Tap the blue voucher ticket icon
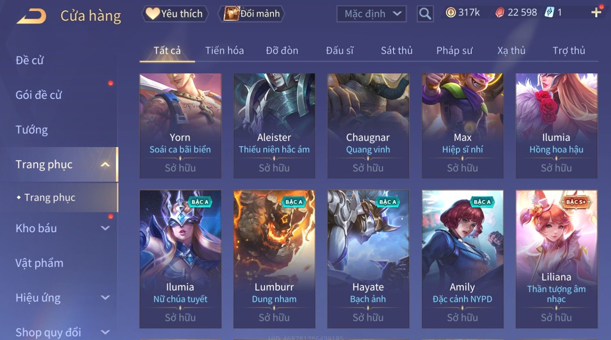This screenshot has height=340, width=611. pyautogui.click(x=549, y=13)
